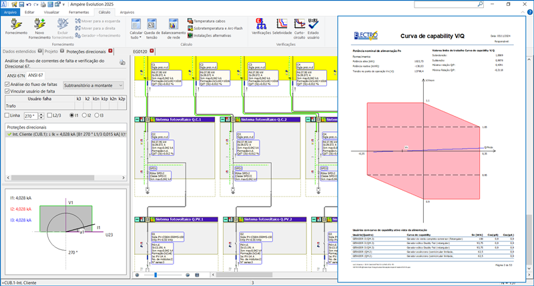Open Sobretemperatura e Arc-Flash
This screenshot has width=534, height=286.
pyautogui.click(x=215, y=28)
